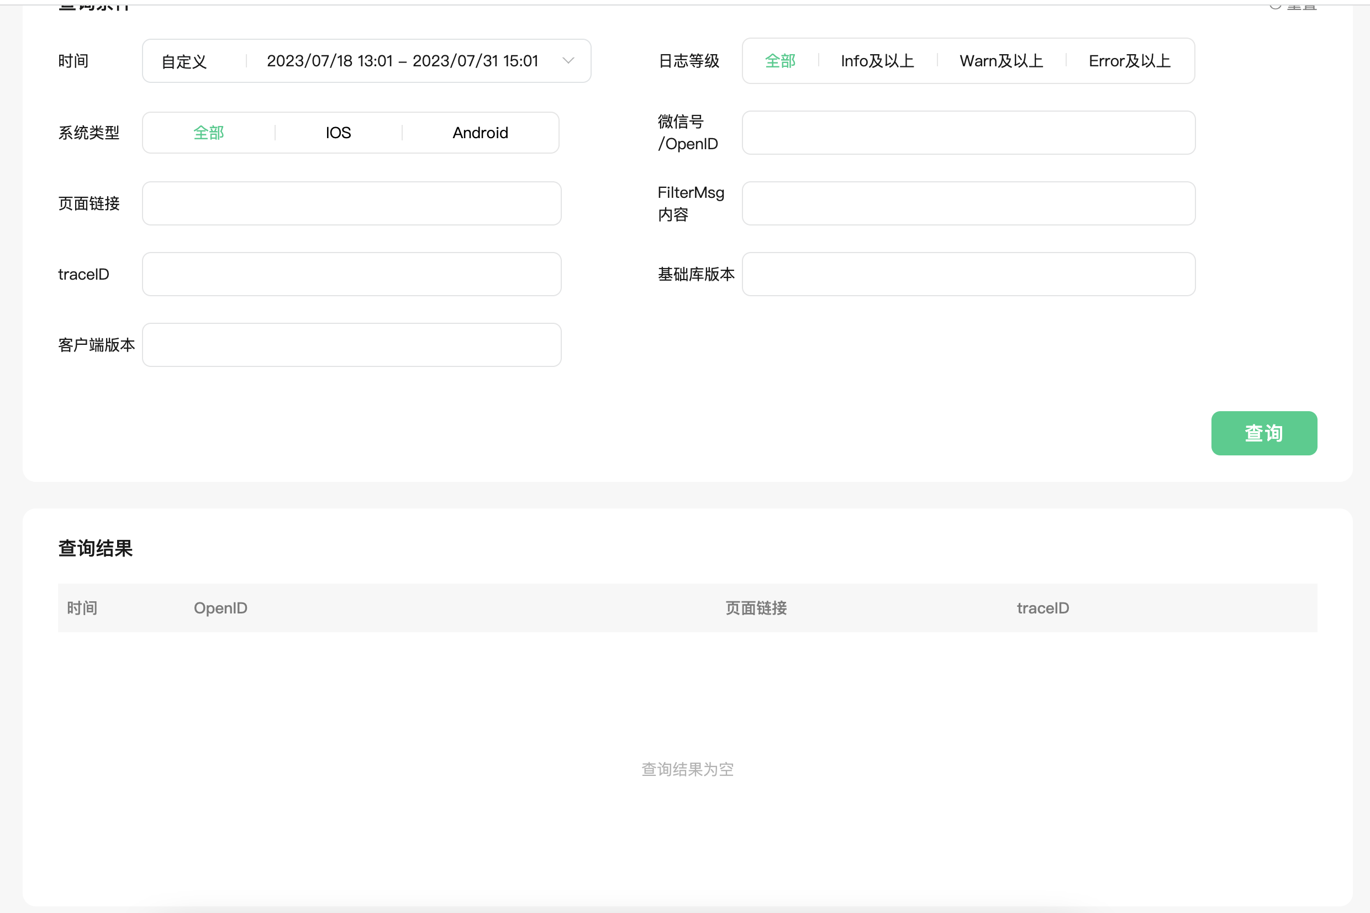Focus the 页面链接 input field

tap(351, 203)
